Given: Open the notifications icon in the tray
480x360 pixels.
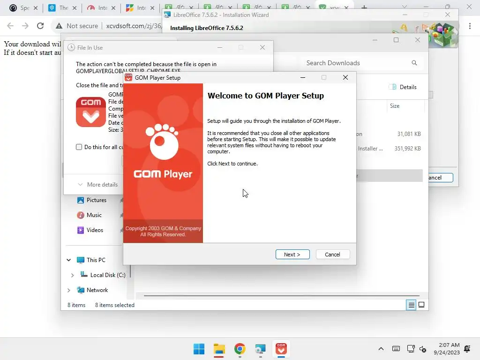Looking at the screenshot, I should pyautogui.click(x=467, y=349).
